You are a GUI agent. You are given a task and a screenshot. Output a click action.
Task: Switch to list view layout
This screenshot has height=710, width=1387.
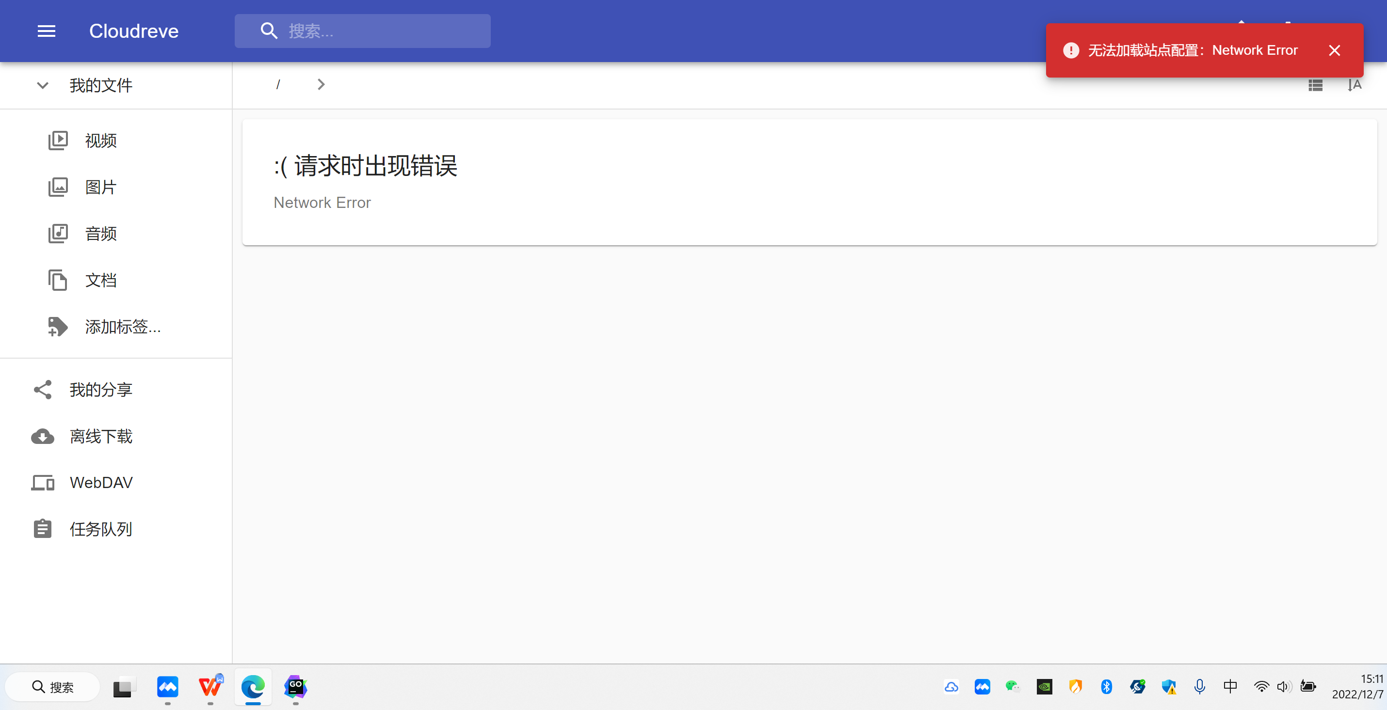(x=1315, y=85)
